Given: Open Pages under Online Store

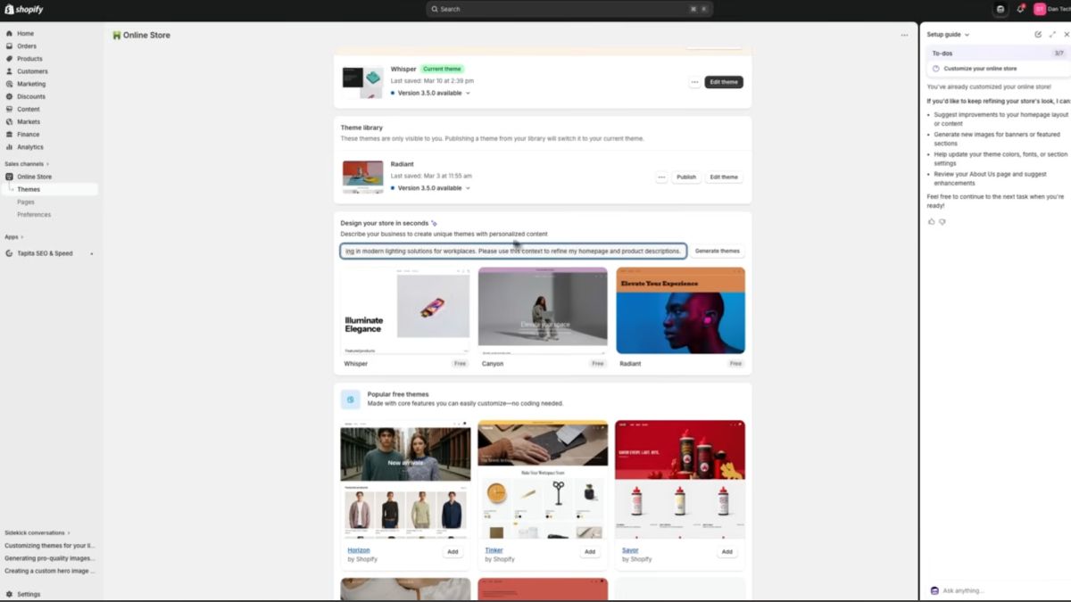Looking at the screenshot, I should tap(26, 202).
